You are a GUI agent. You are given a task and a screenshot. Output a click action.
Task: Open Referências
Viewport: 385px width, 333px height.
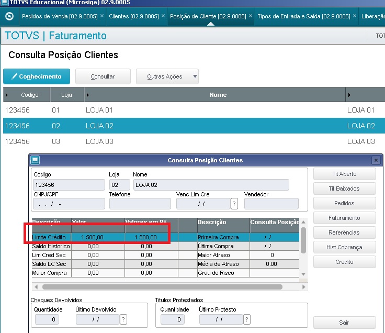pyautogui.click(x=345, y=232)
